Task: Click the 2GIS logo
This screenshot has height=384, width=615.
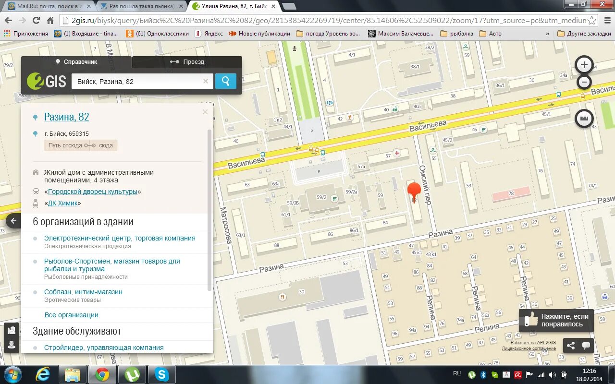Action: 47,81
